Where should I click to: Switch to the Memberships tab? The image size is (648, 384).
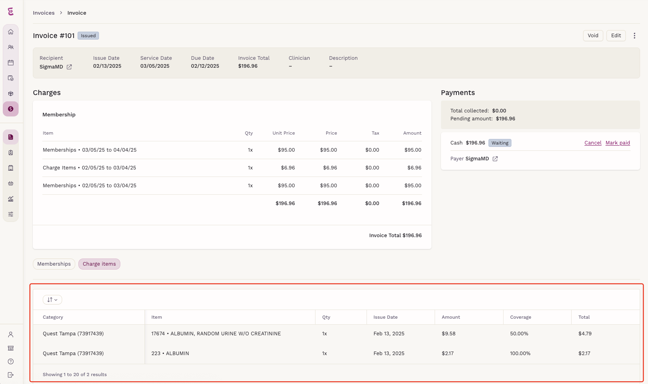(x=54, y=264)
